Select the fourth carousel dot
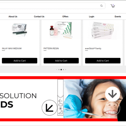 click(x=63, y=70)
